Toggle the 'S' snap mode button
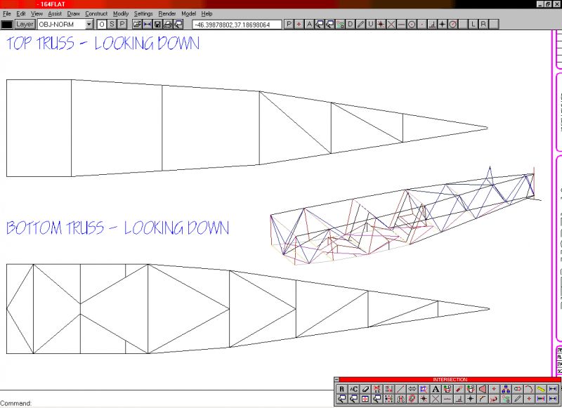Screen dimensions: 562x408 coord(112,25)
